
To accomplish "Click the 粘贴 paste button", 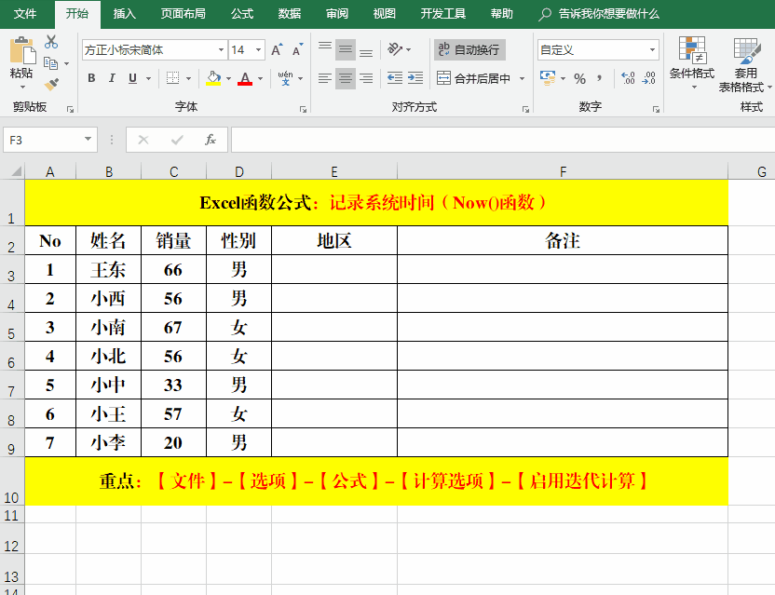I will tap(20, 59).
